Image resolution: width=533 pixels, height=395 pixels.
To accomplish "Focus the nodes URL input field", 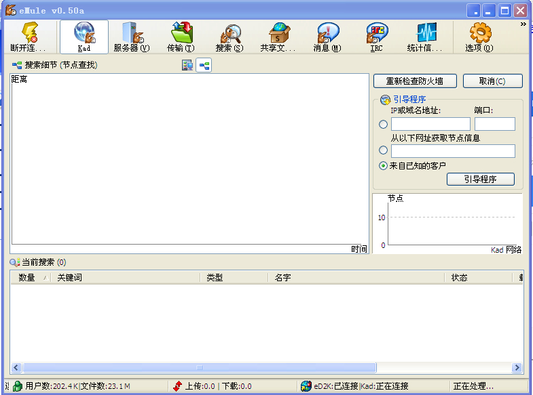I will coord(453,151).
